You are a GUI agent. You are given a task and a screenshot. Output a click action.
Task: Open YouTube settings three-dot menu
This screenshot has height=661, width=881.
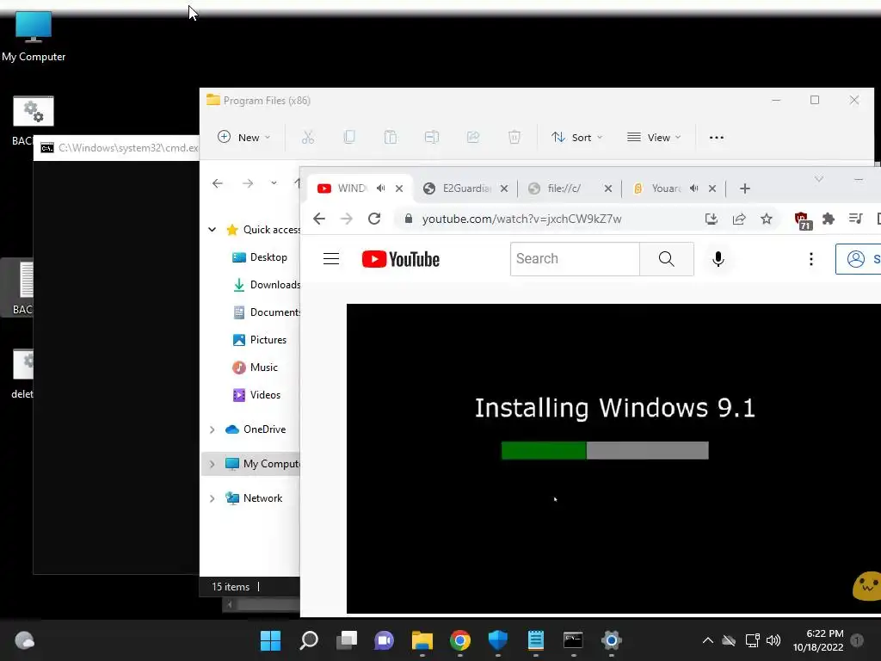[810, 258]
